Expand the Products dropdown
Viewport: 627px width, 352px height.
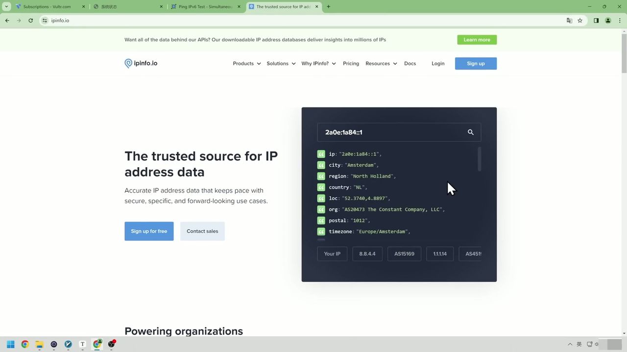point(246,63)
